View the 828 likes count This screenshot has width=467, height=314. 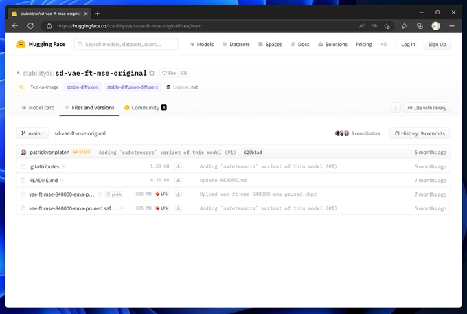click(x=184, y=73)
